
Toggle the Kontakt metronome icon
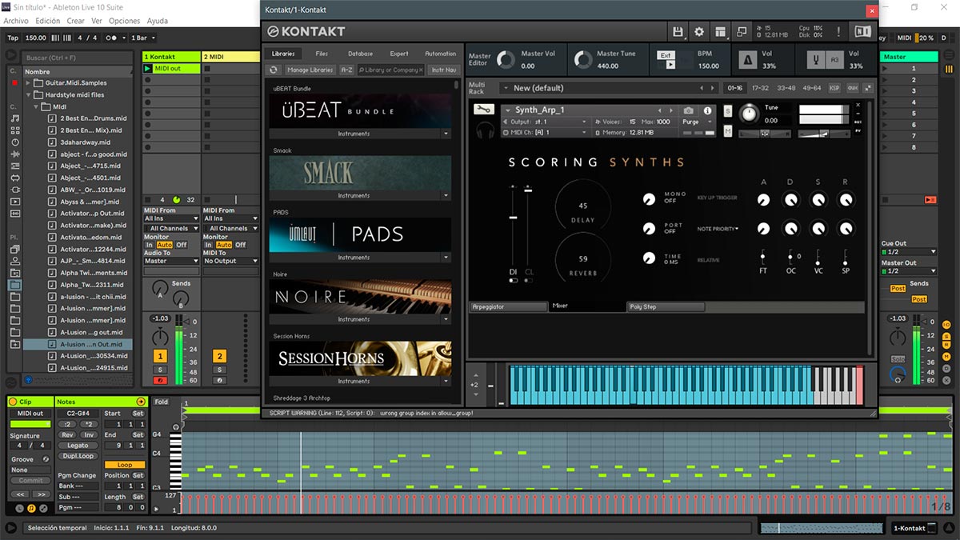pos(747,59)
